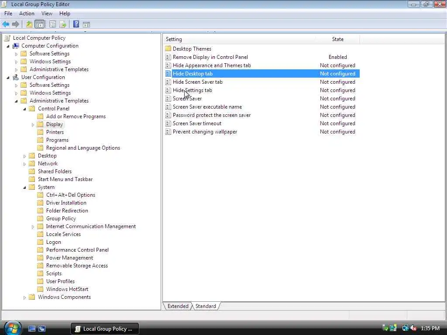Click policy icon beside Password protect the screen saver
This screenshot has width=447, height=335.
pyautogui.click(x=168, y=115)
